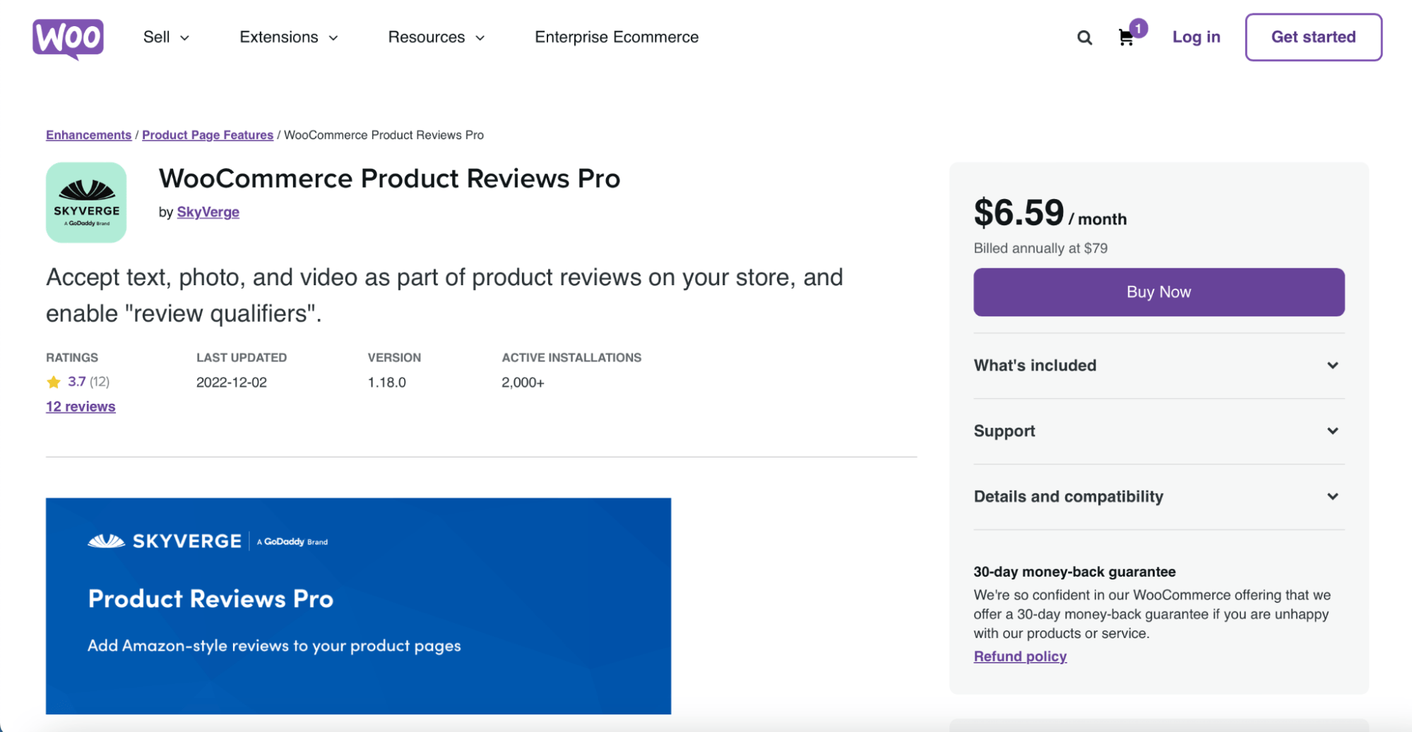Click the 2,000+ active installations value
The image size is (1412, 732).
[523, 383]
